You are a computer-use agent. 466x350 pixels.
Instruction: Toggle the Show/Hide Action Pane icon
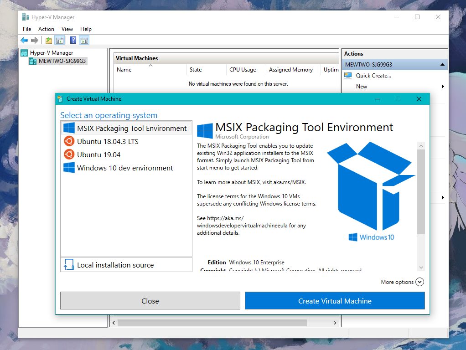84,40
